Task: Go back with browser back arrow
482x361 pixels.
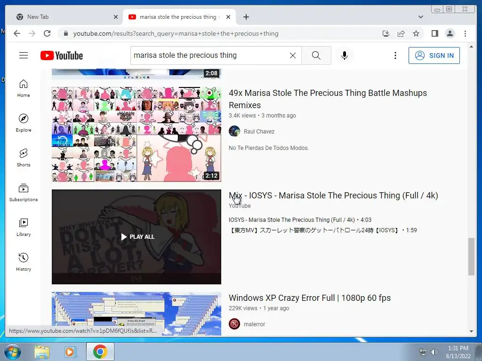Action: [17, 33]
